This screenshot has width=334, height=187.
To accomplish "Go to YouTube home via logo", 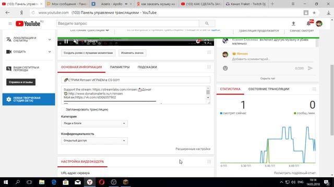I will 28,23.
